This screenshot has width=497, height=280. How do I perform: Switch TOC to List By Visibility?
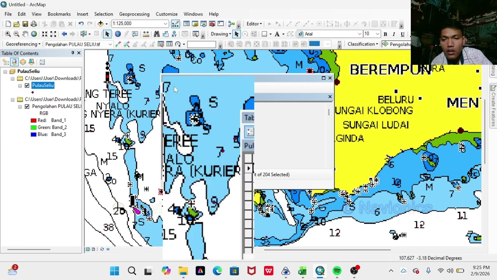(x=23, y=62)
